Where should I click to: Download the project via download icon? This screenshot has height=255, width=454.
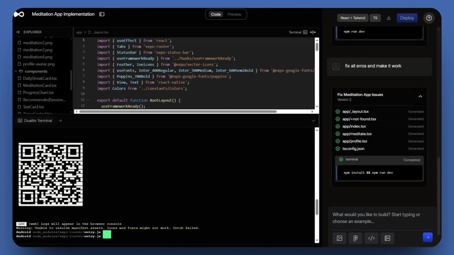(x=389, y=18)
